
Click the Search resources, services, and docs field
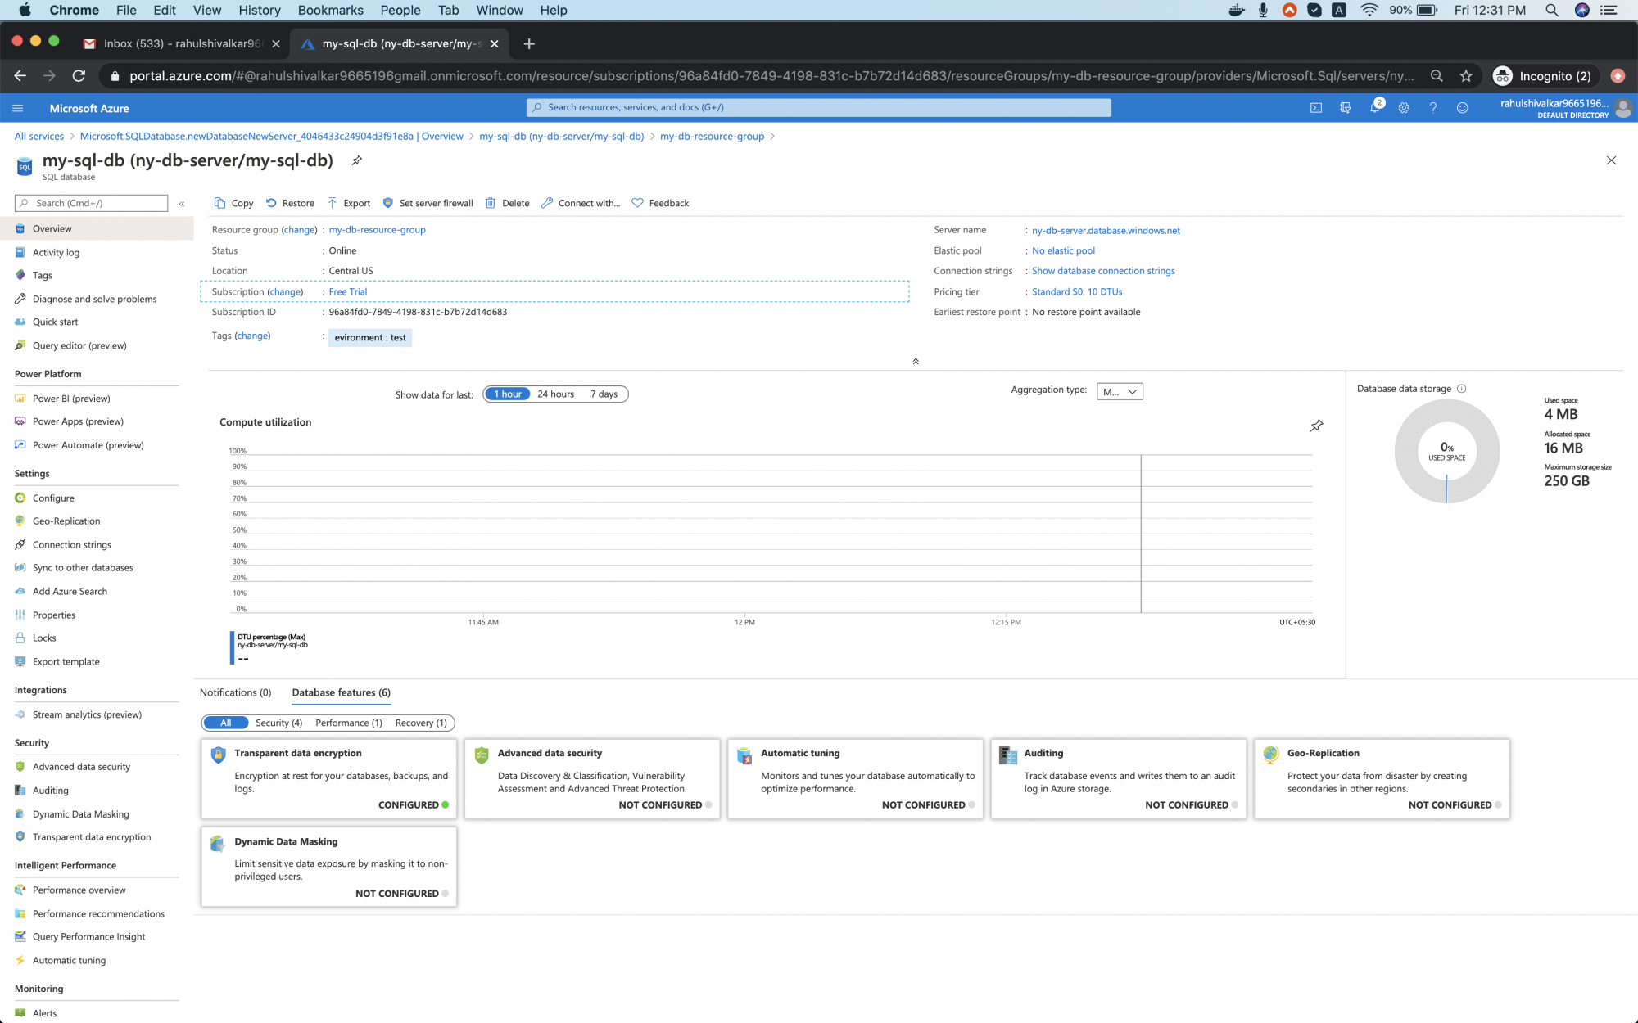819,107
